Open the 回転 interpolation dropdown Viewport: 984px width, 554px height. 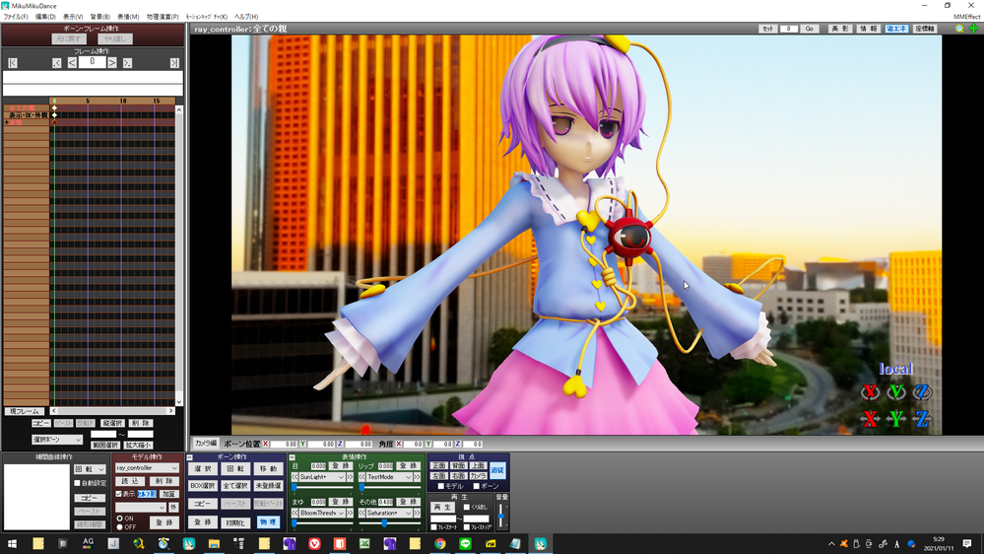click(x=90, y=469)
